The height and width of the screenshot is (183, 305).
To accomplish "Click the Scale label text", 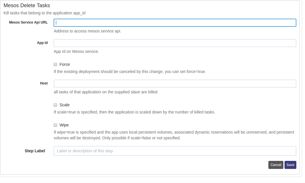I will (x=65, y=105).
